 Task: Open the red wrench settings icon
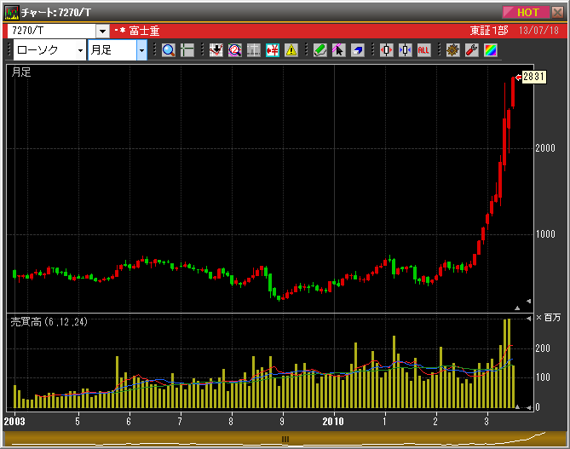471,49
